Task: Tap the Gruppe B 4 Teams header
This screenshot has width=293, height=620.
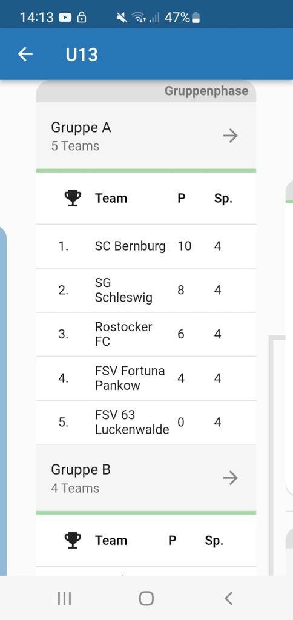Action: pyautogui.click(x=146, y=478)
